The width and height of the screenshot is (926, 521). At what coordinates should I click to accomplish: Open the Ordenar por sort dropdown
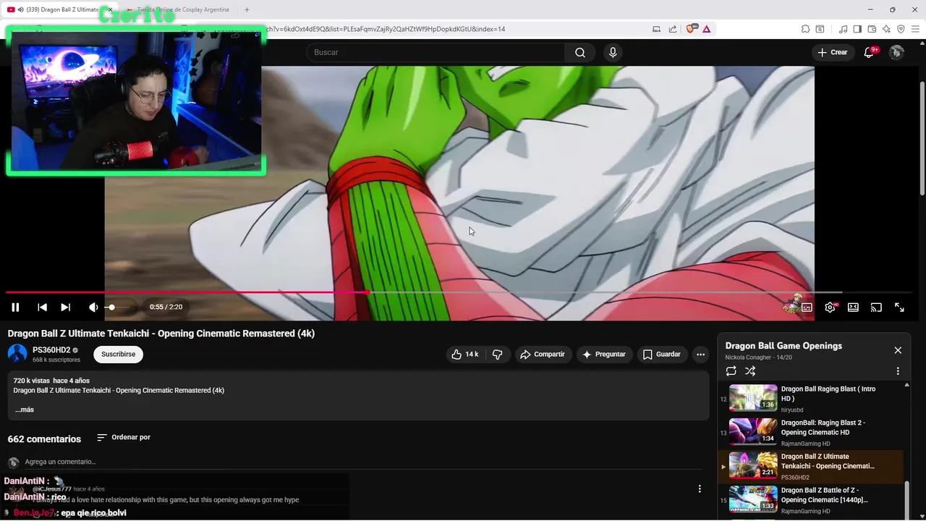pos(124,437)
